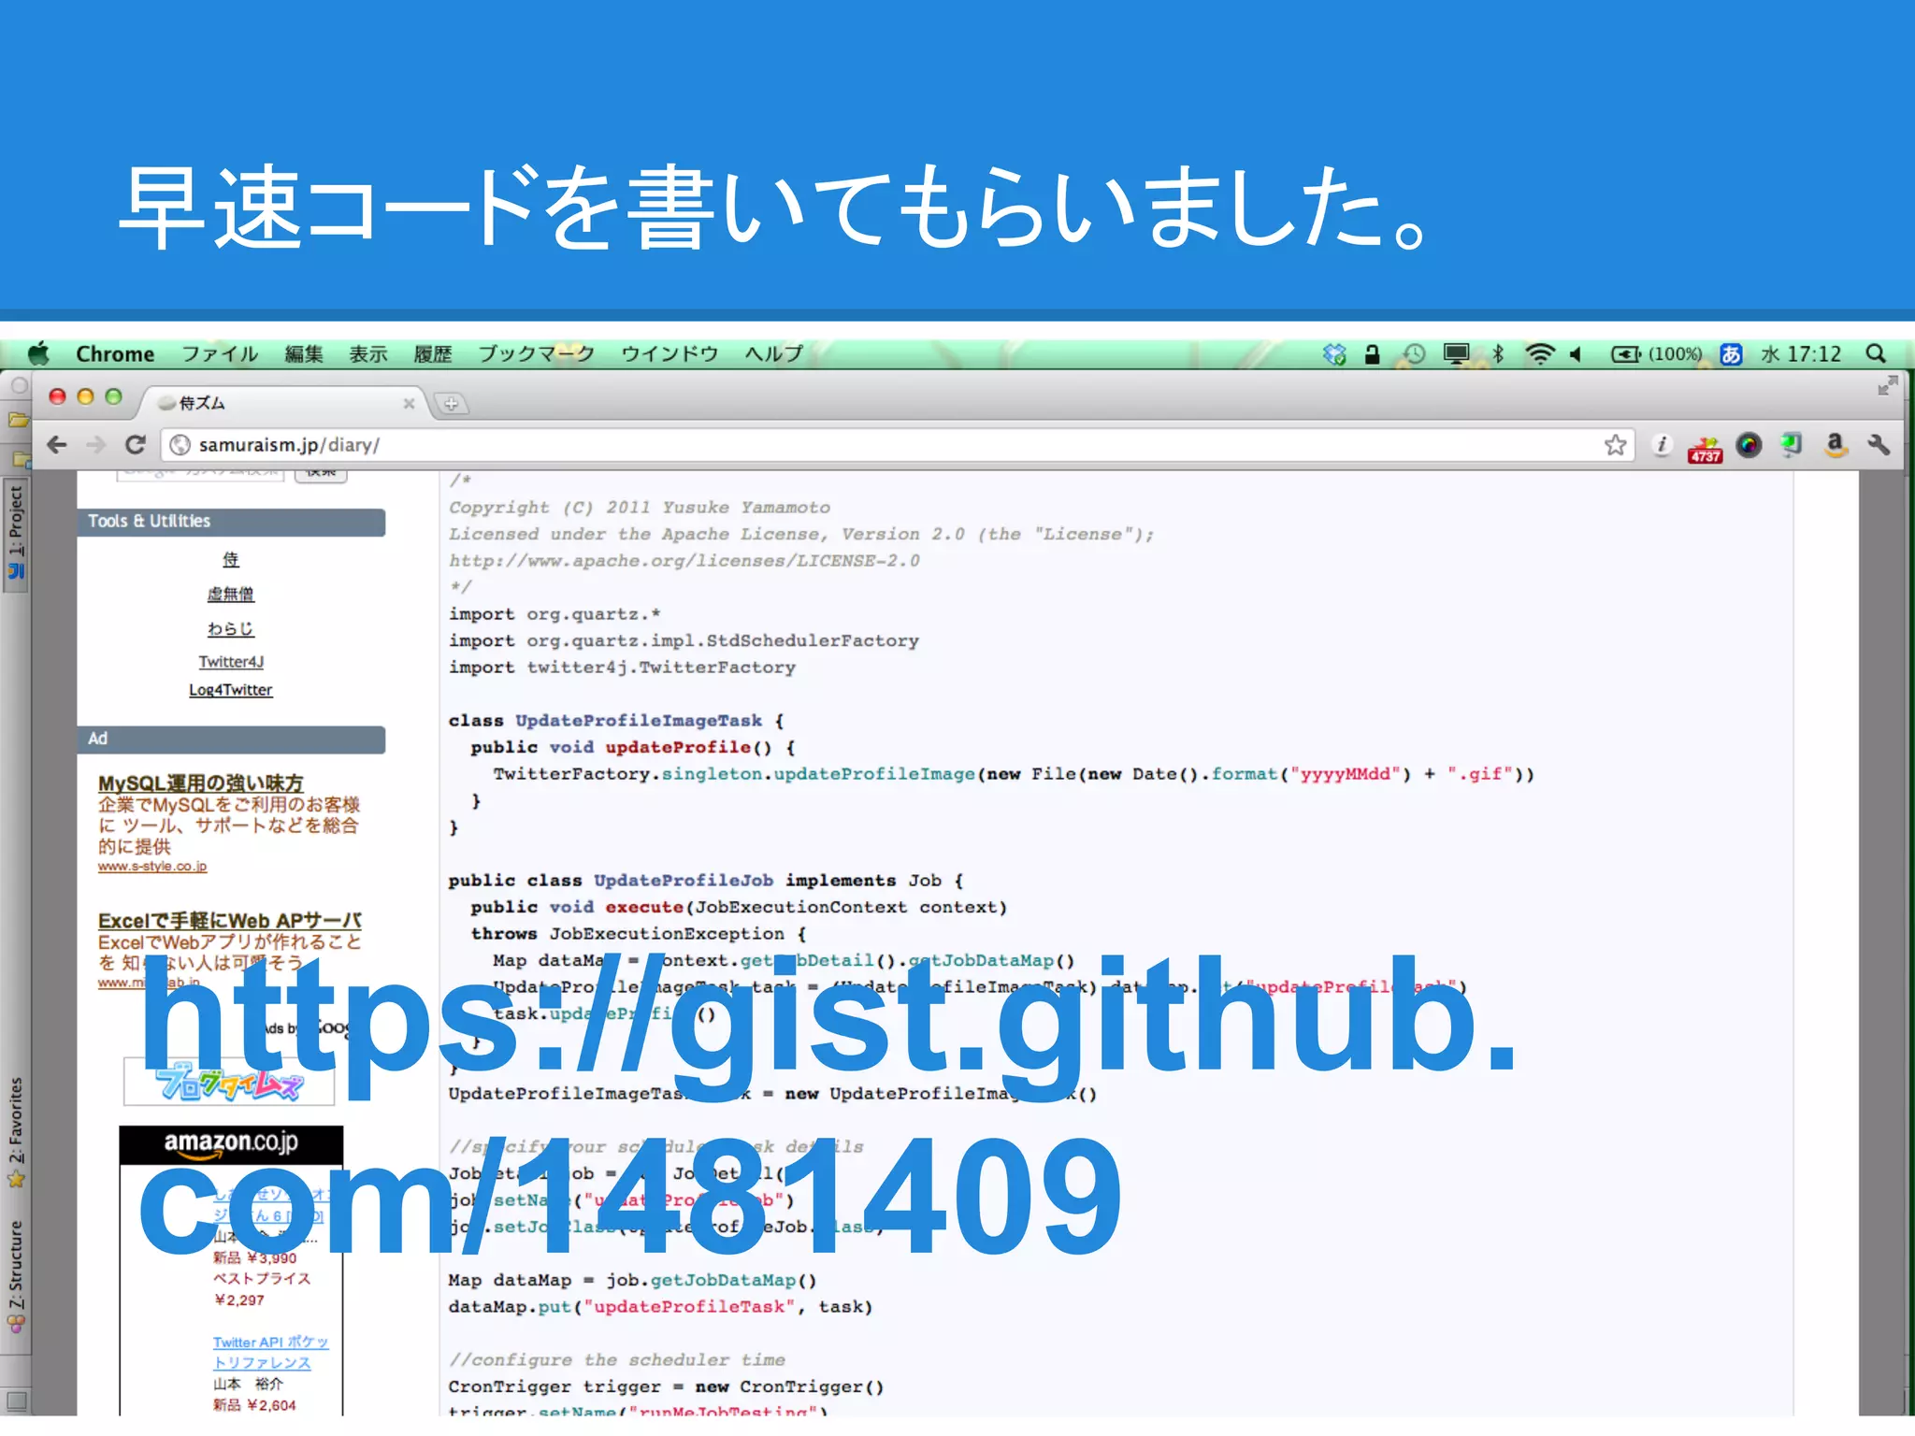Open the 2: Favorites side panel tab

16,1131
